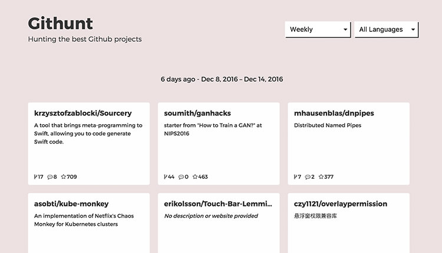Screen dimensions: 442x253
Task: Open asobti/kube-monkey repository link
Action: coord(71,204)
